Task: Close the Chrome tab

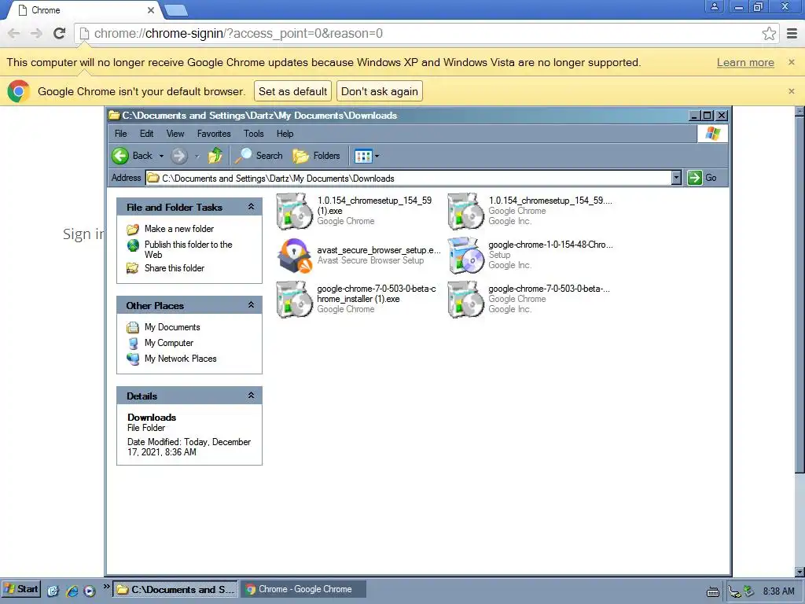Action: tap(150, 10)
